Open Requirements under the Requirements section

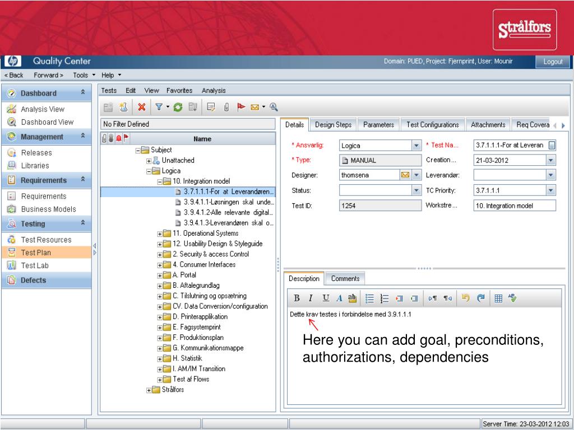point(44,197)
